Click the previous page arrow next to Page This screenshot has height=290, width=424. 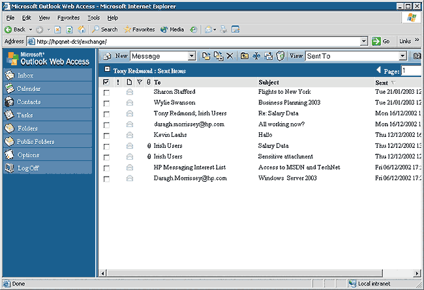379,70
